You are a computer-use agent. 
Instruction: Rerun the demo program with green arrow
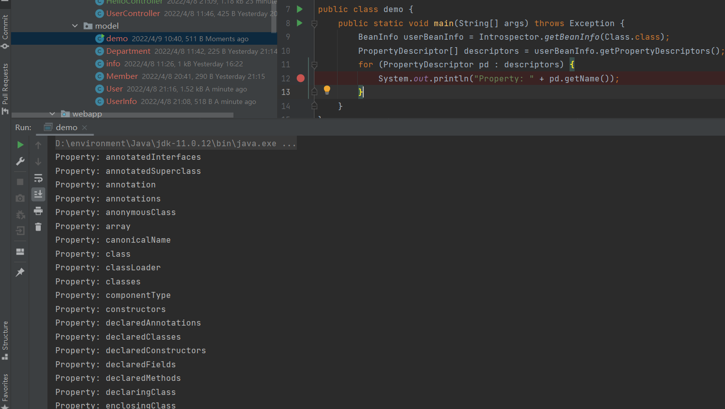[x=20, y=145]
